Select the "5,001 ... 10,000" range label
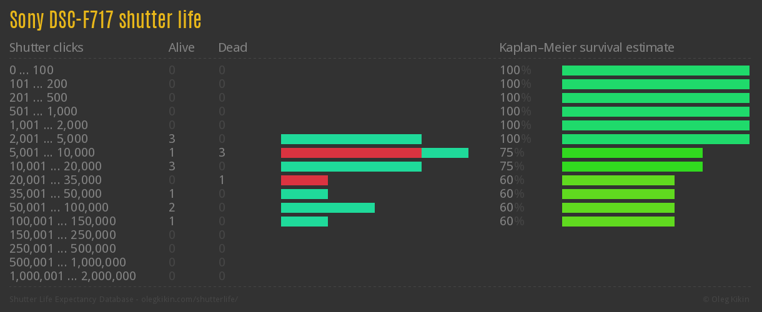The image size is (762, 312). pyautogui.click(x=52, y=153)
